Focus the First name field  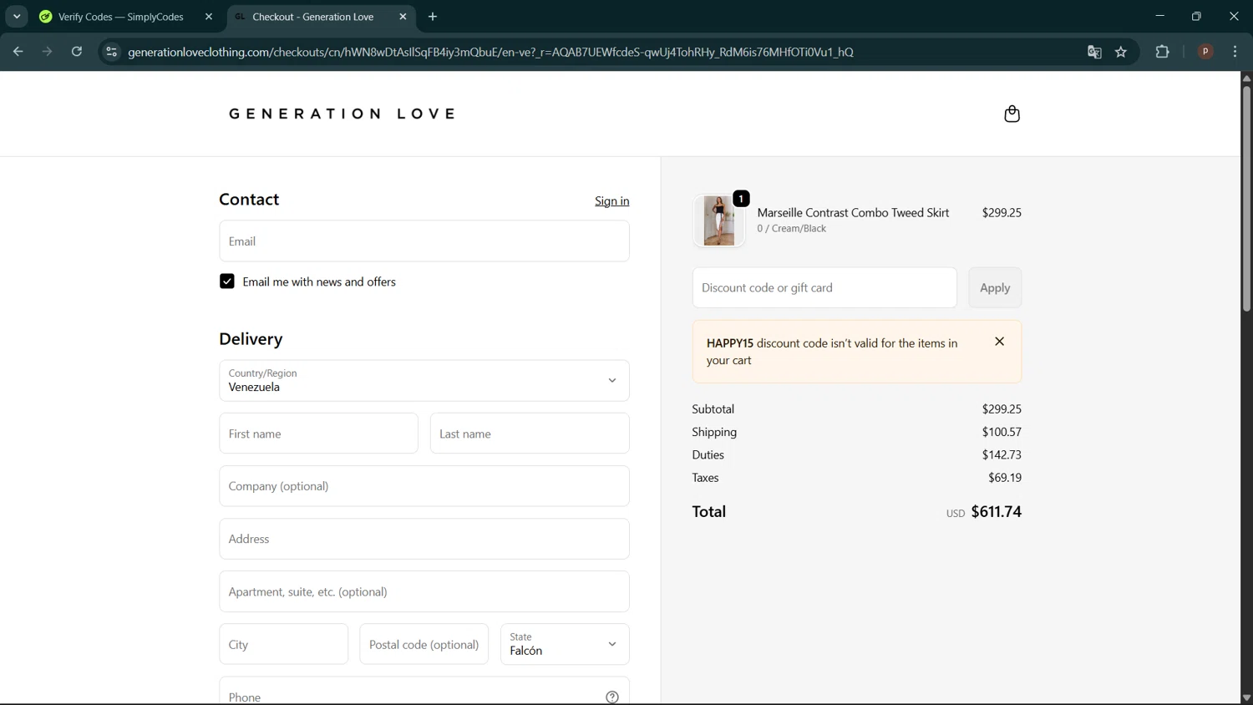pos(318,434)
